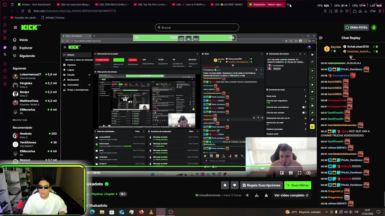
Task: Open Twitch in Opera sidebar
Action: click(x=5, y=48)
